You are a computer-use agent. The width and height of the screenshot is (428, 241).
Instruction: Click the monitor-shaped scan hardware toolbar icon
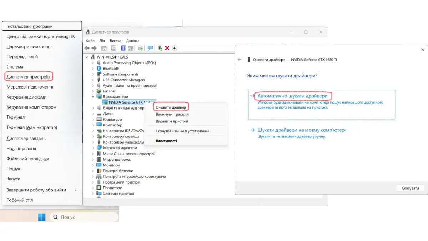pyautogui.click(x=150, y=48)
